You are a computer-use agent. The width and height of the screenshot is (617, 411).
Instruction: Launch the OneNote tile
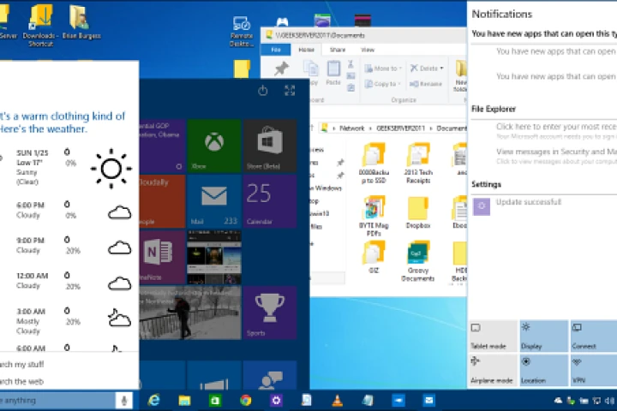point(162,257)
